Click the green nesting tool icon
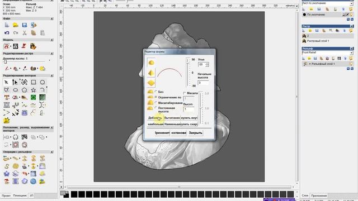358x201 pixels. point(34,98)
